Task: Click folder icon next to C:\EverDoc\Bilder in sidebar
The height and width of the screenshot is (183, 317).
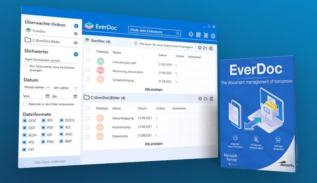Action: coord(28,40)
